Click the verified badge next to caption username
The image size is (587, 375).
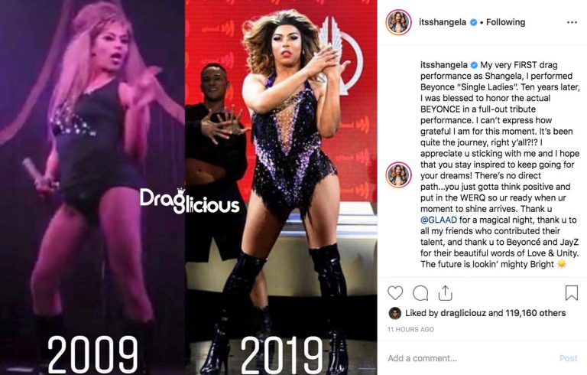click(474, 65)
